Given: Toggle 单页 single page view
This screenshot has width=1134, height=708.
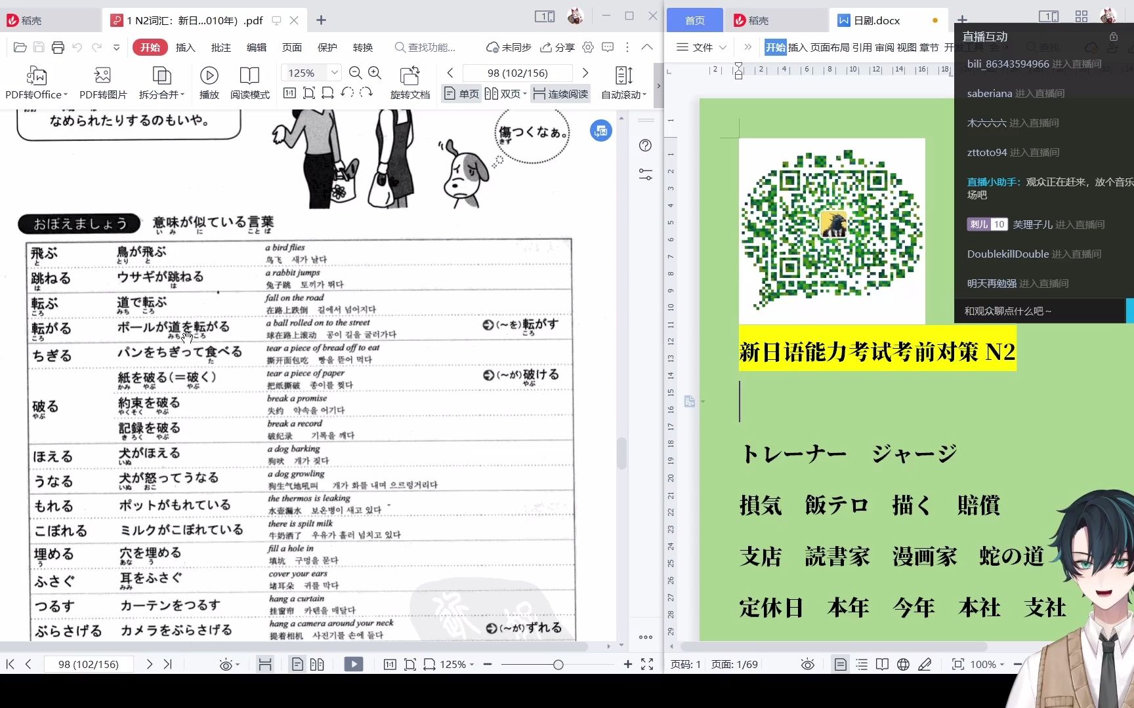Looking at the screenshot, I should point(462,94).
